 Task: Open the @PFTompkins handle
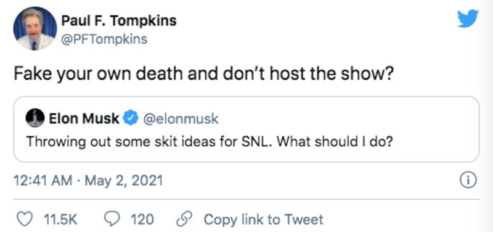[104, 39]
